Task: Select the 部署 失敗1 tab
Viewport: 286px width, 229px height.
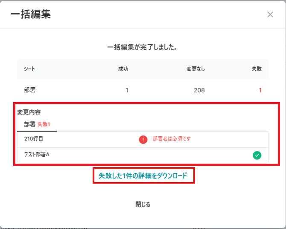Action: tap(37, 125)
